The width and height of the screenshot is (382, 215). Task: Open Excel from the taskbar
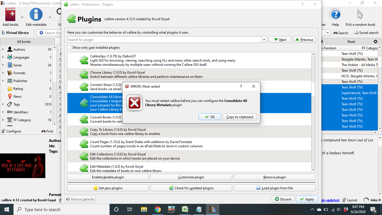tap(185, 209)
